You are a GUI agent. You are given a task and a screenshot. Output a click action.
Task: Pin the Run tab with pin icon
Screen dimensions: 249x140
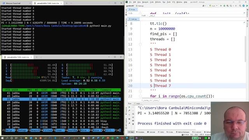pyautogui.click(x=129, y=123)
